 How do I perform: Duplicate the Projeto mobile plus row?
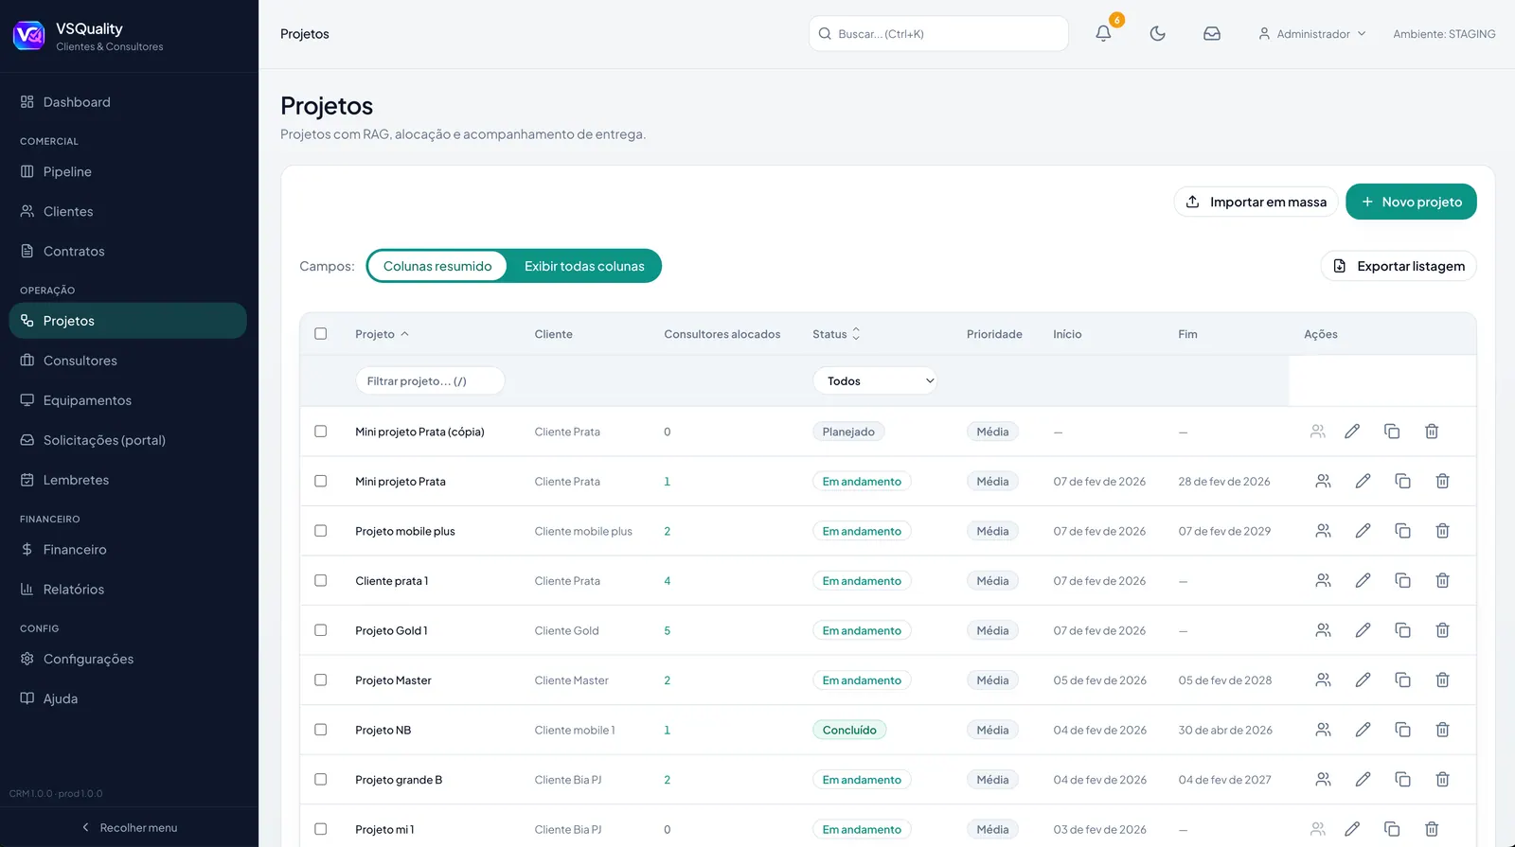(1402, 531)
